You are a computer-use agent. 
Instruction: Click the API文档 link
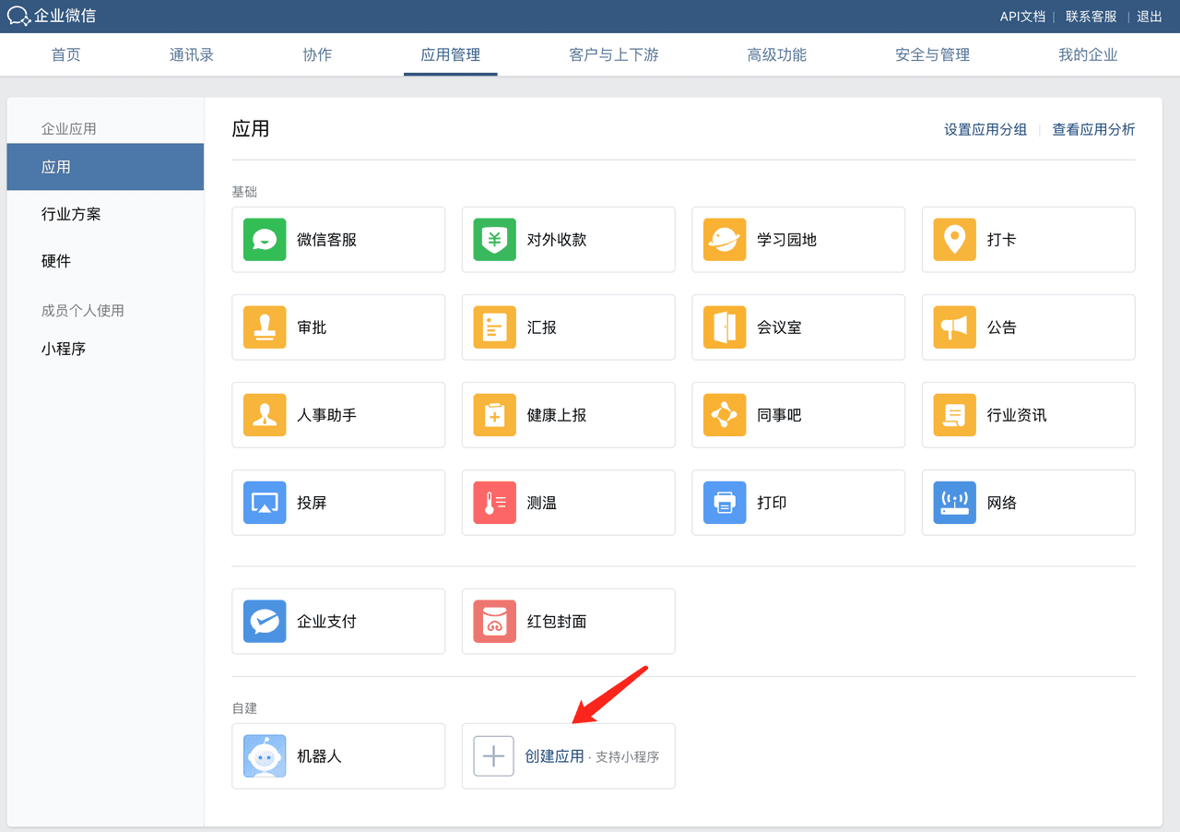pyautogui.click(x=1022, y=17)
